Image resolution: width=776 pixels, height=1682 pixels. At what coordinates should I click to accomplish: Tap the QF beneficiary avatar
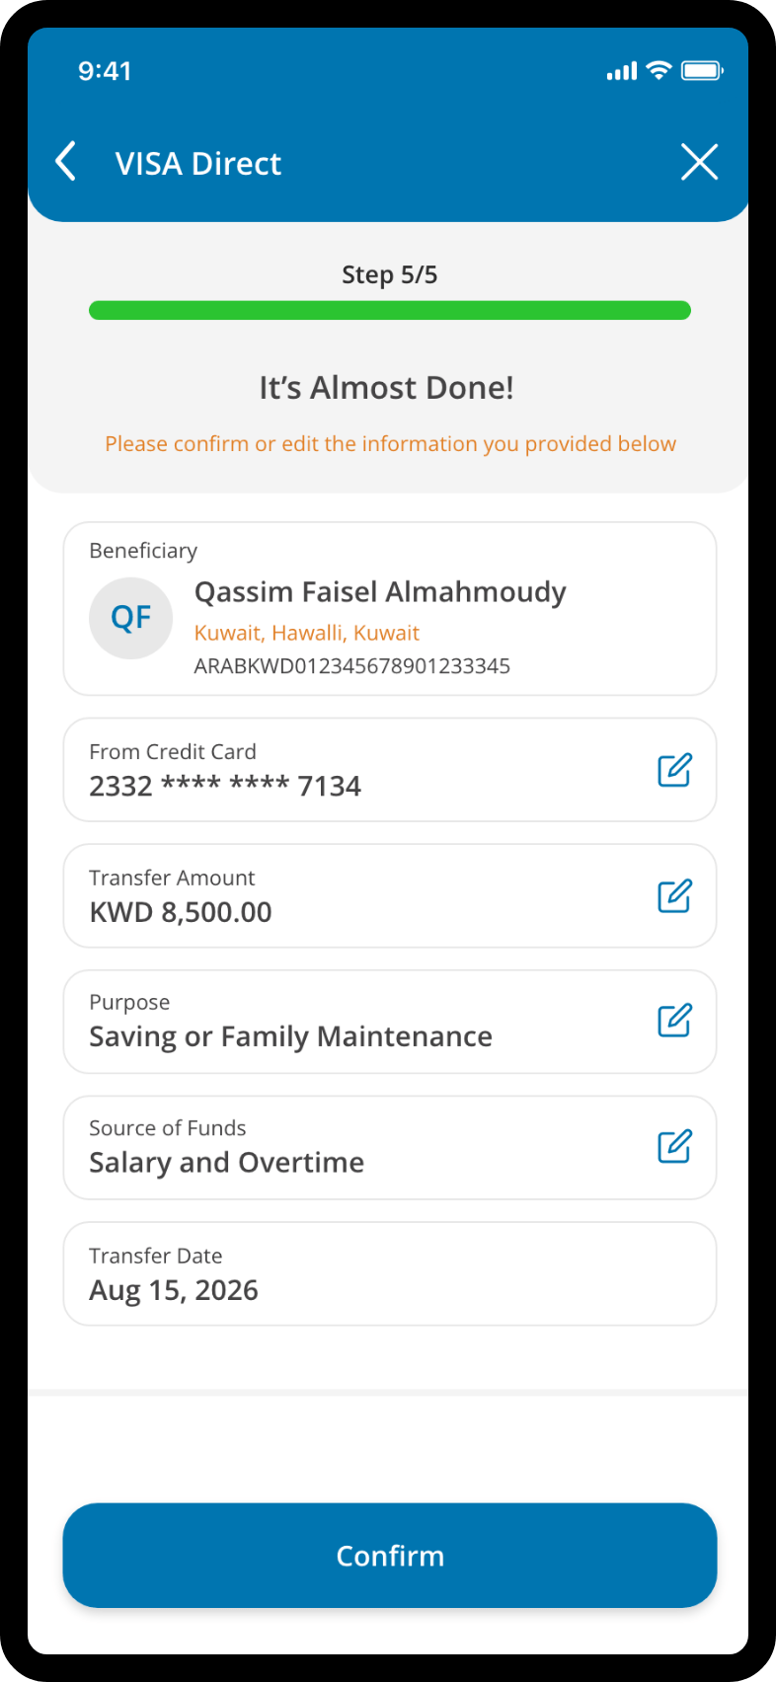(x=130, y=618)
